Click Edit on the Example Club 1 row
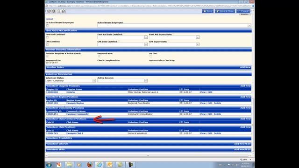Image resolution: width=299 pixels, height=168 pixels. 210,133
